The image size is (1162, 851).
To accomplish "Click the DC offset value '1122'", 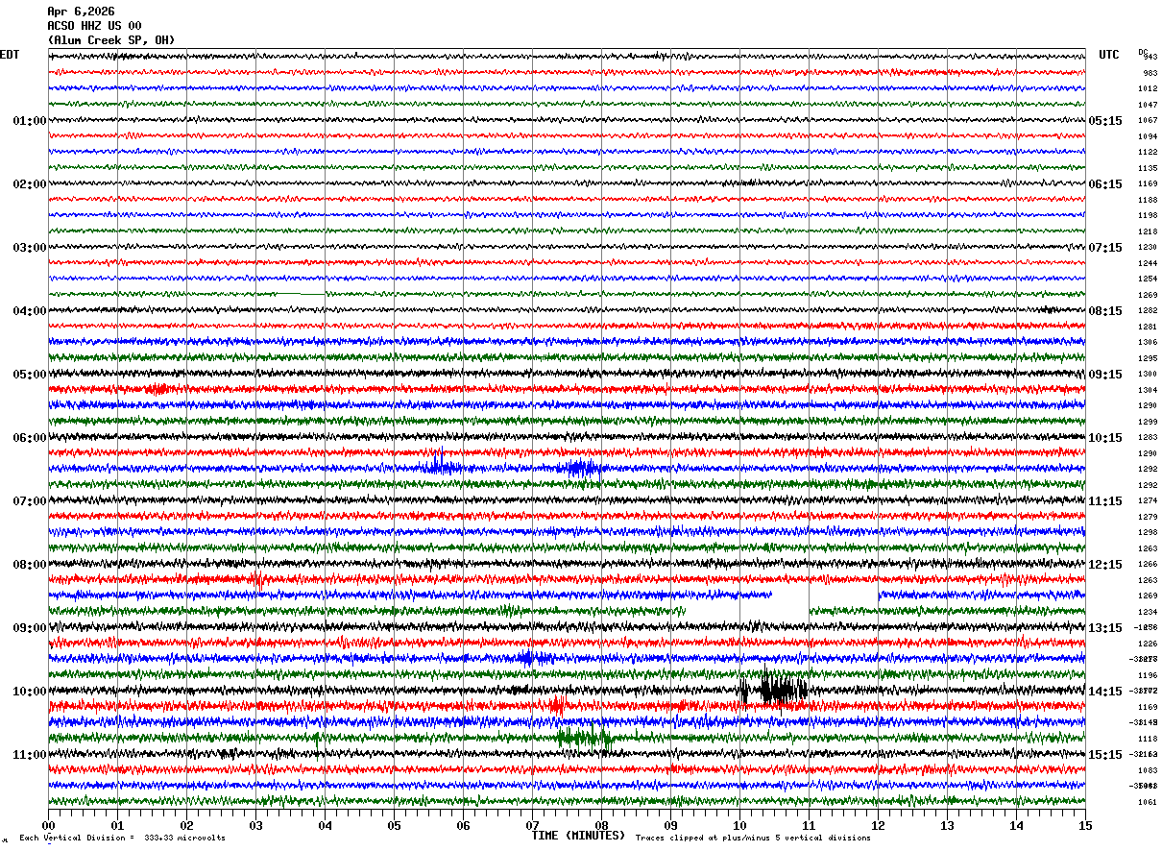I will pos(1149,153).
